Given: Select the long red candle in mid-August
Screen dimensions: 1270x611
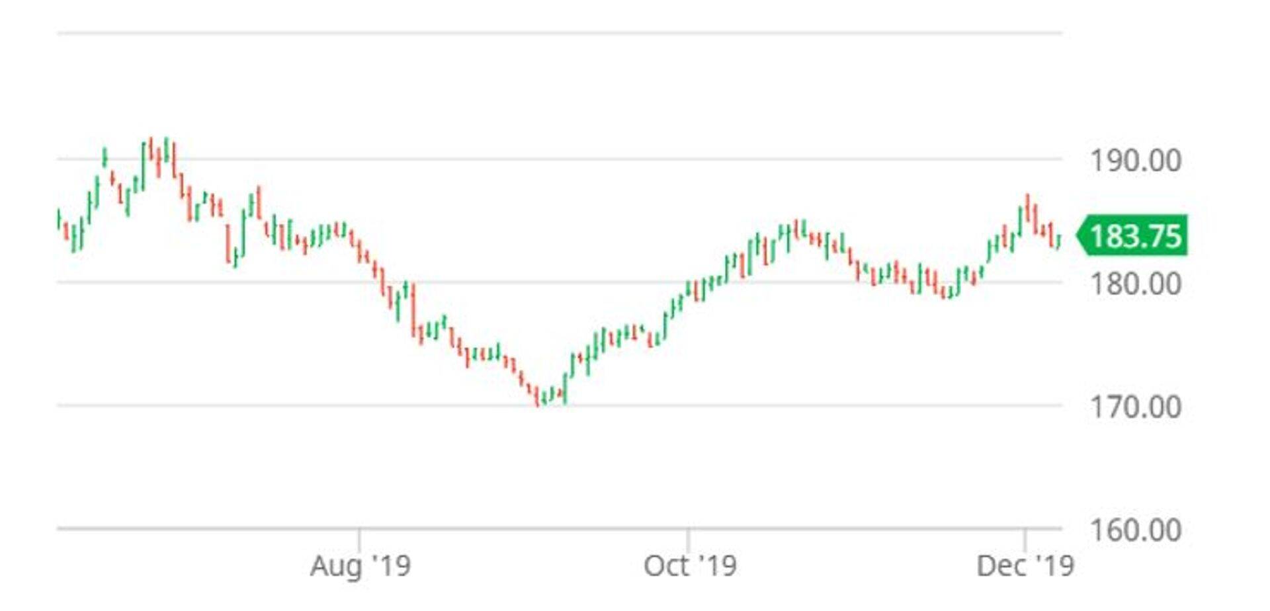Looking at the screenshot, I should [413, 309].
